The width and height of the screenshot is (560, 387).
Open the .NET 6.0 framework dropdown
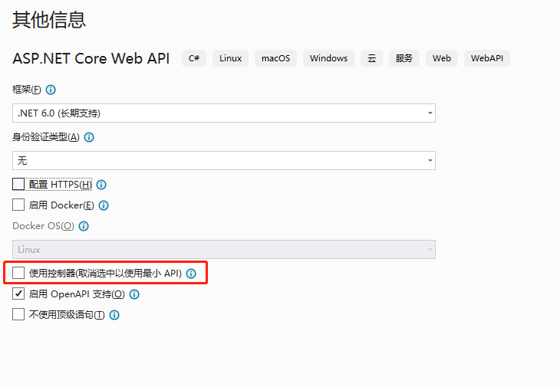224,113
